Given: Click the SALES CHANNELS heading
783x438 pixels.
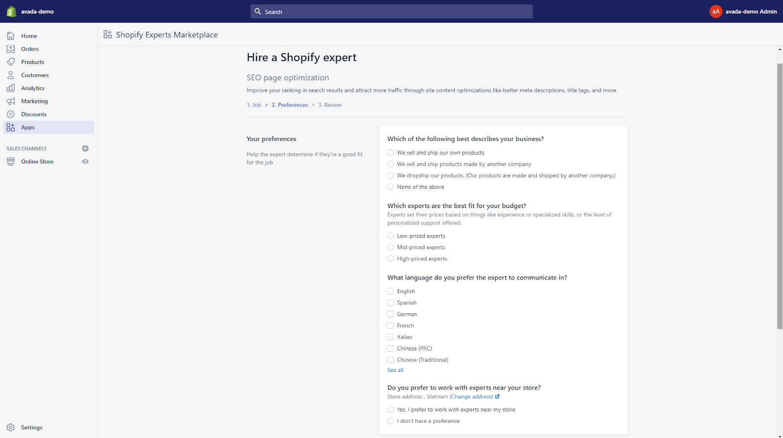Looking at the screenshot, I should coord(26,148).
